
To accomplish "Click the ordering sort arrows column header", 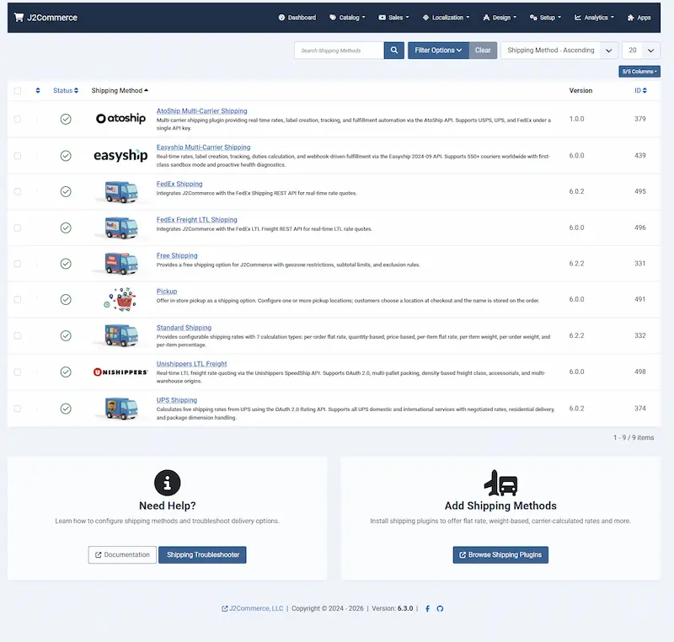I will pyautogui.click(x=38, y=90).
